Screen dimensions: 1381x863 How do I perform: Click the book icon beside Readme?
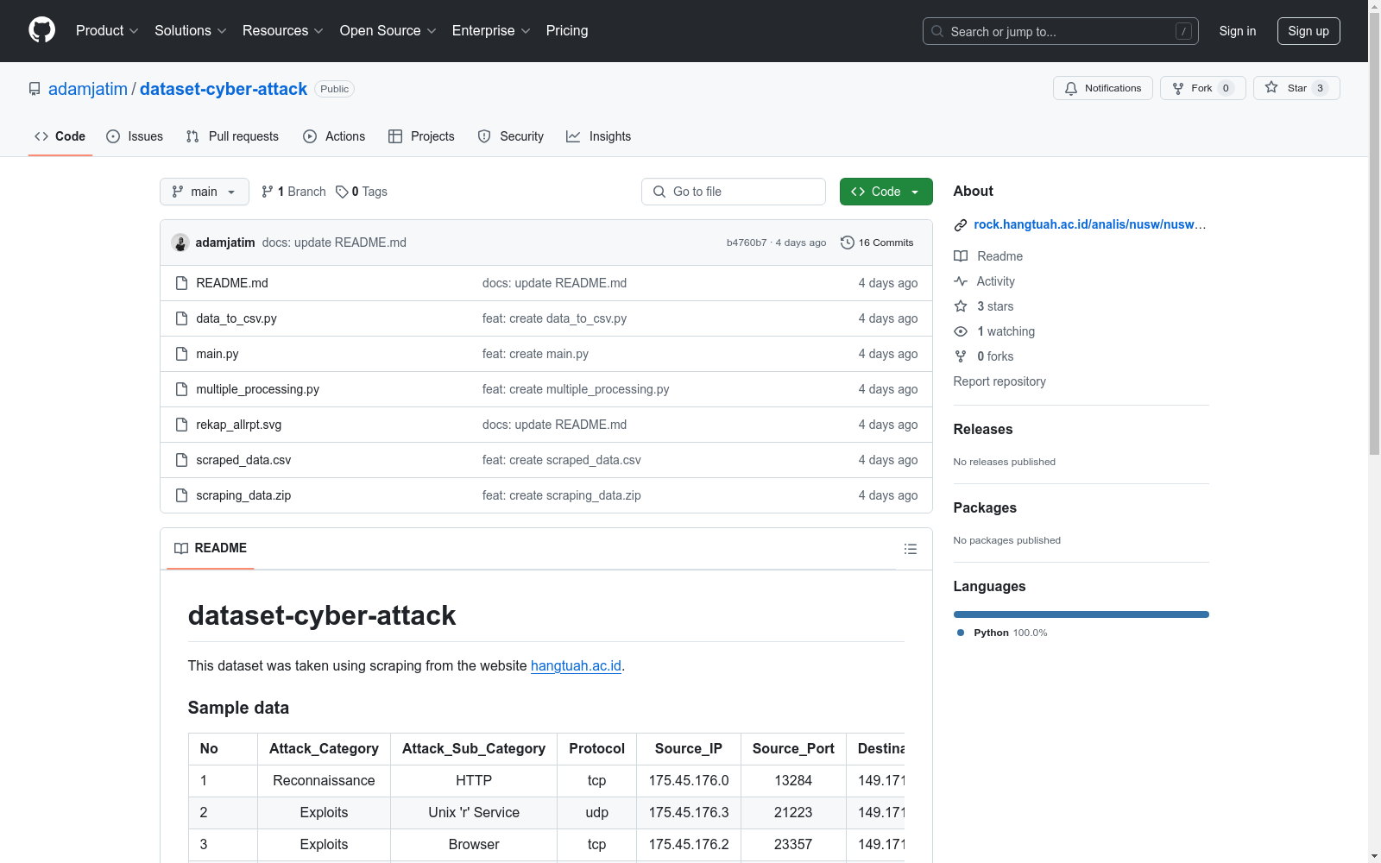pos(961,256)
